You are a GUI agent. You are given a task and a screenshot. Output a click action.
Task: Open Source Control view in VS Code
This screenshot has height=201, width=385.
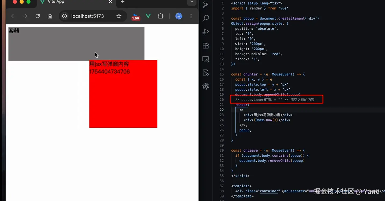point(206,5)
